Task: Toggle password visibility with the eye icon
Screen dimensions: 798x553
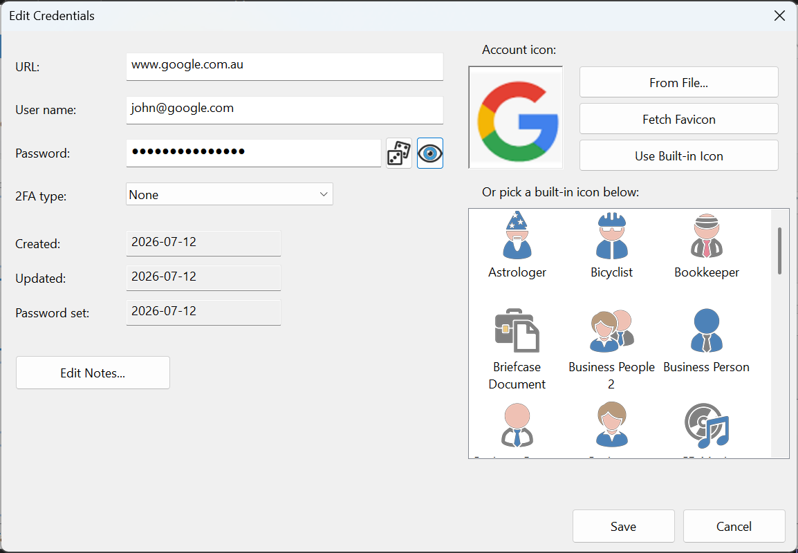Action: (x=430, y=153)
